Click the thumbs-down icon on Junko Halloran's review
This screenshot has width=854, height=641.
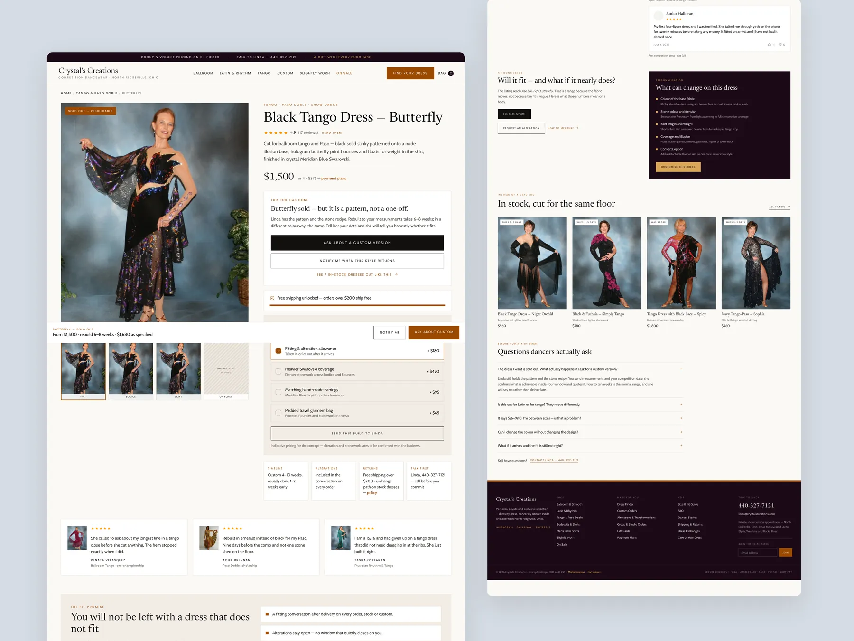[x=780, y=45]
